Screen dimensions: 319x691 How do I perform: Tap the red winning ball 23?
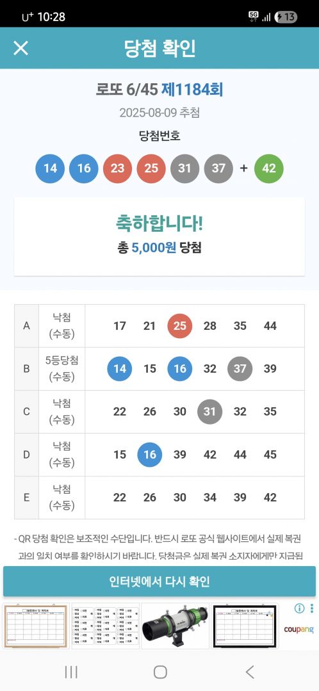pos(117,168)
